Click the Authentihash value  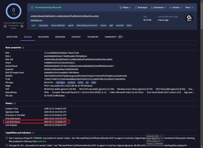click(79, 66)
